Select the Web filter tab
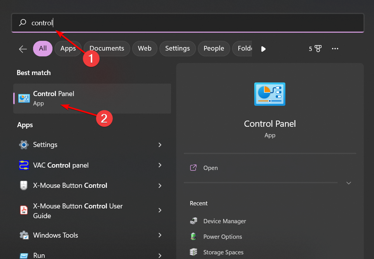374x259 pixels. [x=145, y=49]
